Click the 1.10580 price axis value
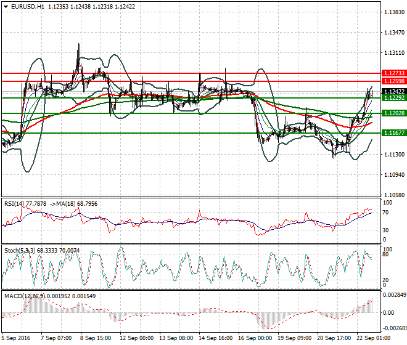This screenshot has height=345, width=407. [394, 195]
